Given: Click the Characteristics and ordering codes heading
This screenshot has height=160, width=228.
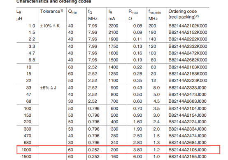Looking at the screenshot, I should click(54, 2).
